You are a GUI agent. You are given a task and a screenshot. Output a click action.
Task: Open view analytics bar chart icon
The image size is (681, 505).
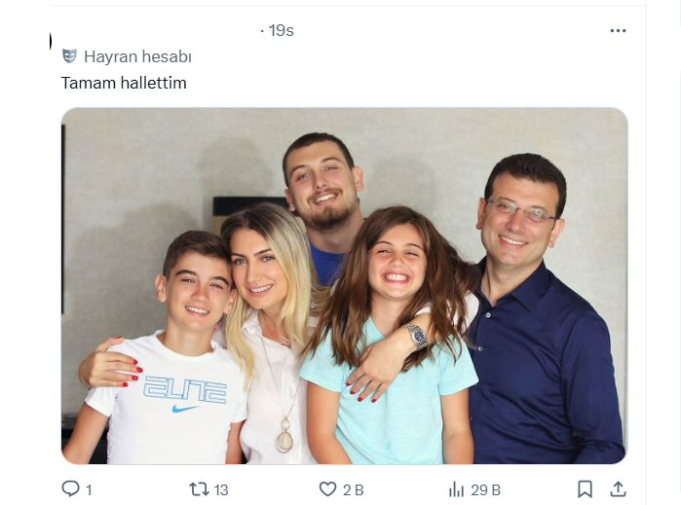(x=456, y=488)
